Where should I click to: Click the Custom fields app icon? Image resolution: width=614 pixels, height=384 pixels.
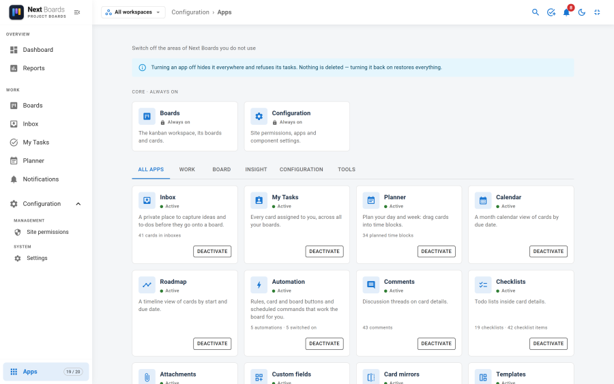[259, 377]
